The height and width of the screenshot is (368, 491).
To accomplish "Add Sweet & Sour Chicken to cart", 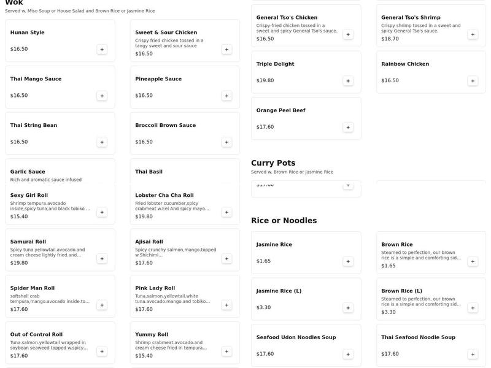I will (227, 49).
